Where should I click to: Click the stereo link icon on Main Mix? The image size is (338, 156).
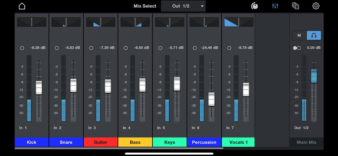297,48
